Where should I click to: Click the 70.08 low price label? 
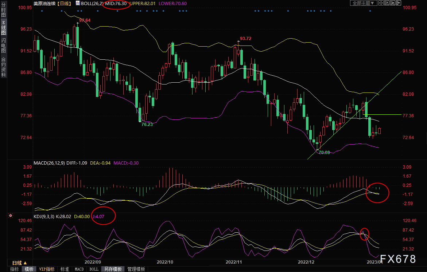pyautogui.click(x=324, y=153)
